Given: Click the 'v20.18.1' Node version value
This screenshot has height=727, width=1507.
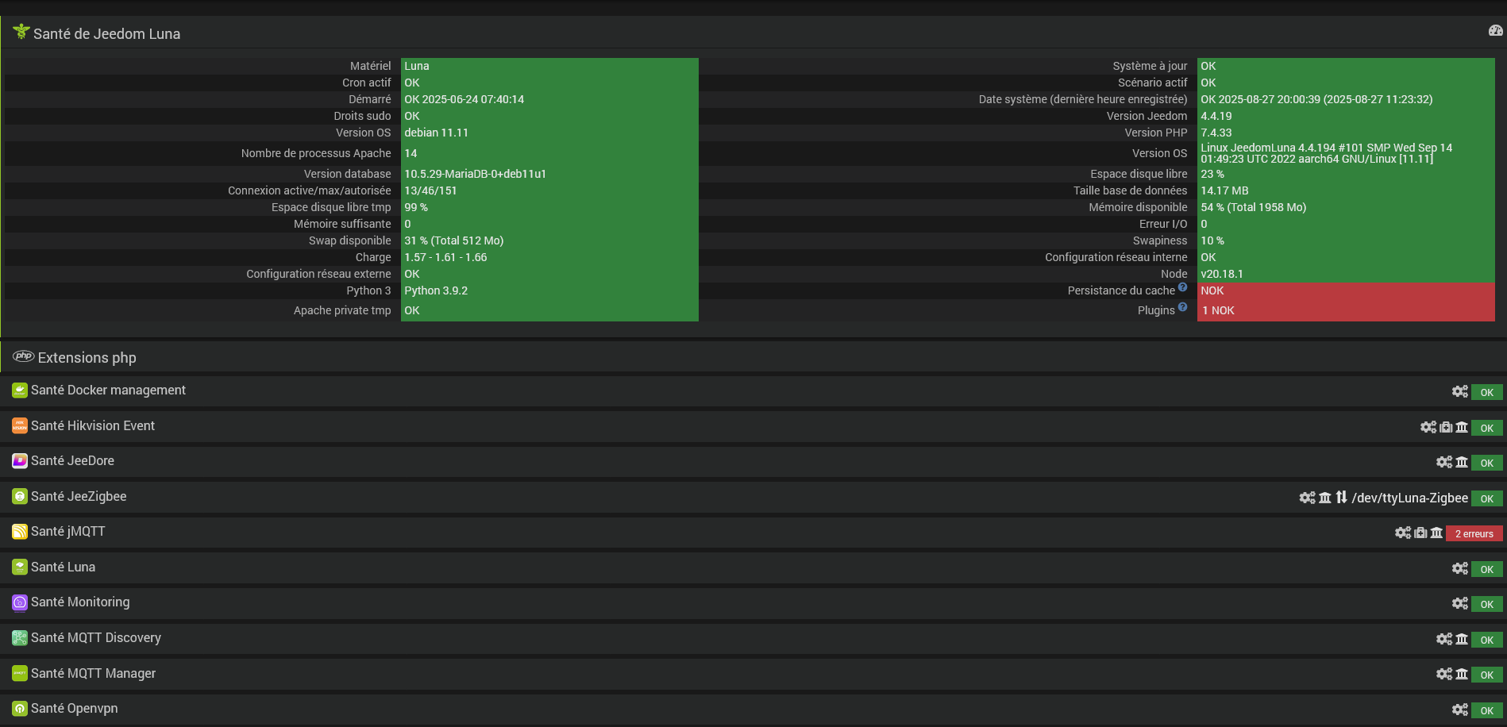Looking at the screenshot, I should pyautogui.click(x=1222, y=274).
